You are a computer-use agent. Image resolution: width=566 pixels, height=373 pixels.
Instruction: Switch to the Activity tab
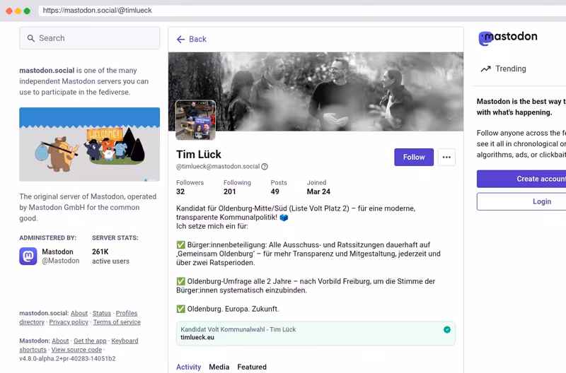point(188,367)
